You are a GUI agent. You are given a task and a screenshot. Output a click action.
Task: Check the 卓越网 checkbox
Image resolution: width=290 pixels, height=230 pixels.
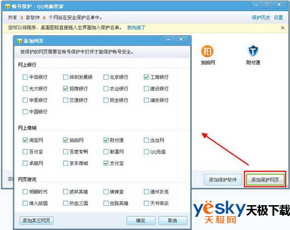click(x=25, y=163)
